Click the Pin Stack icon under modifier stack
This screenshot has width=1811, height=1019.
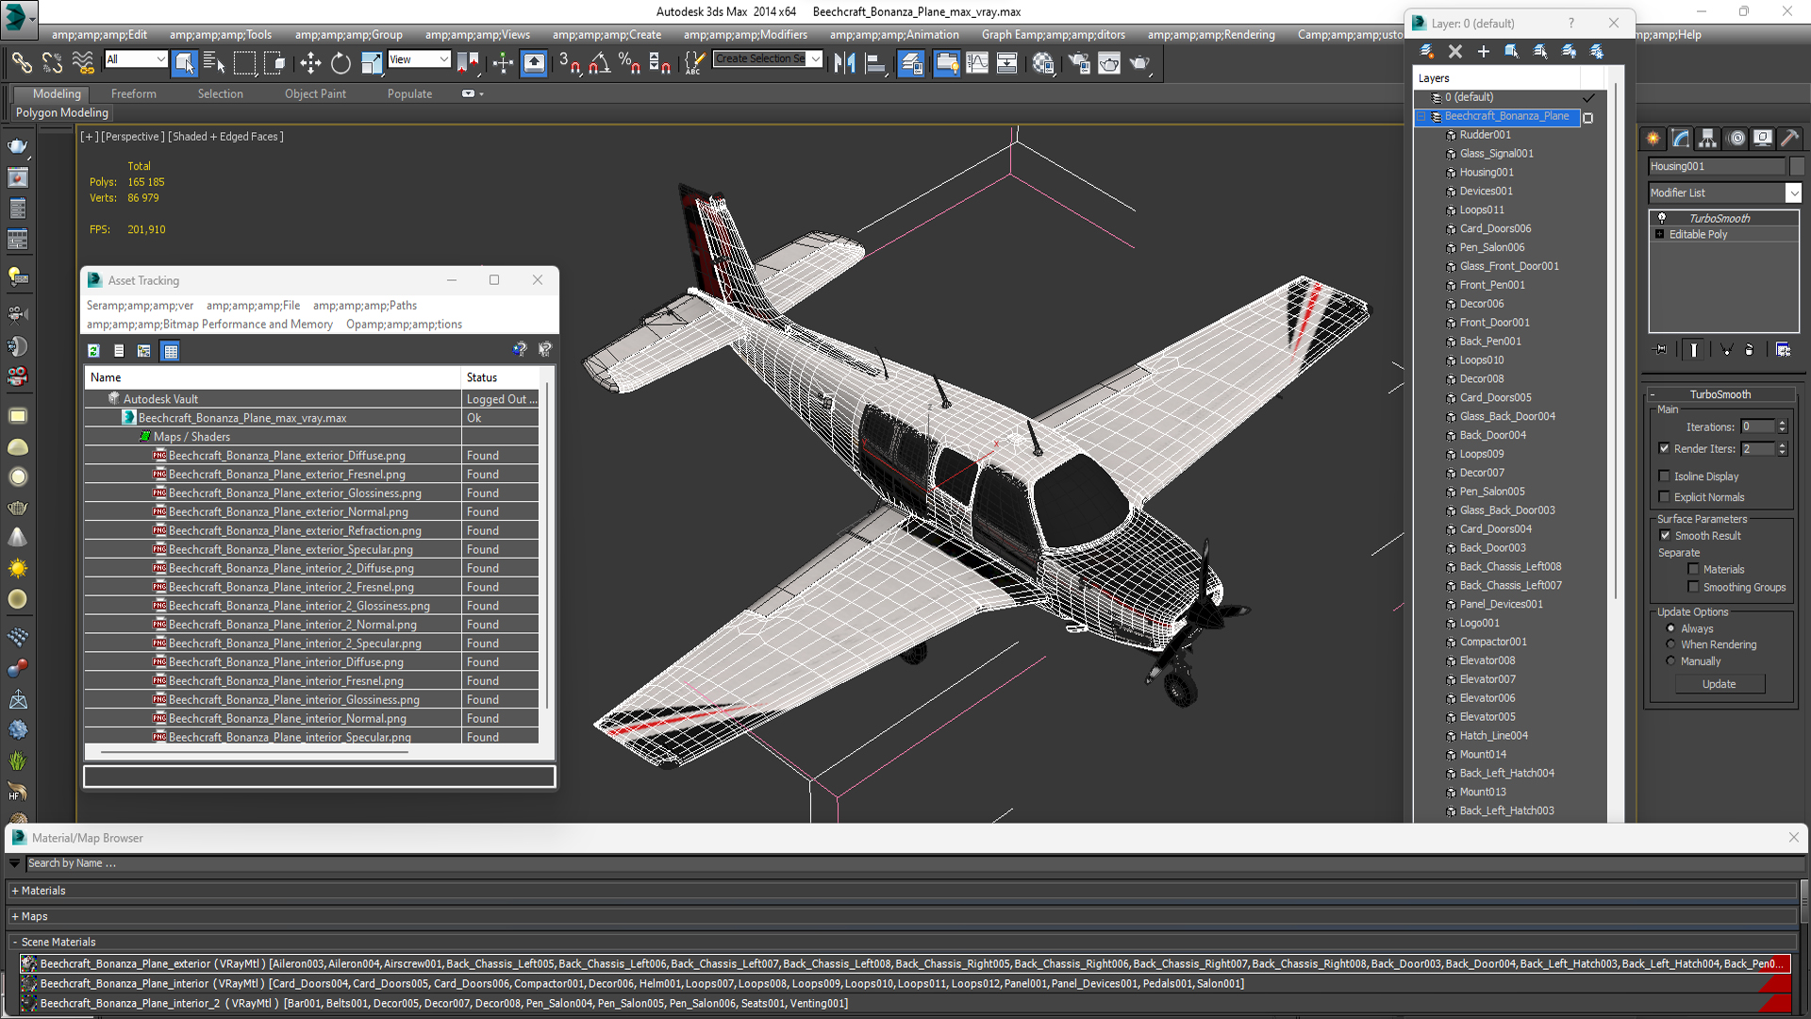pos(1661,349)
